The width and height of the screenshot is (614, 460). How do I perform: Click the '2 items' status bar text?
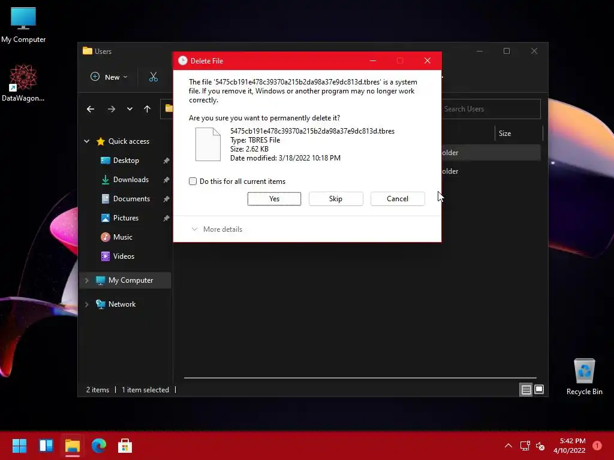(x=98, y=390)
